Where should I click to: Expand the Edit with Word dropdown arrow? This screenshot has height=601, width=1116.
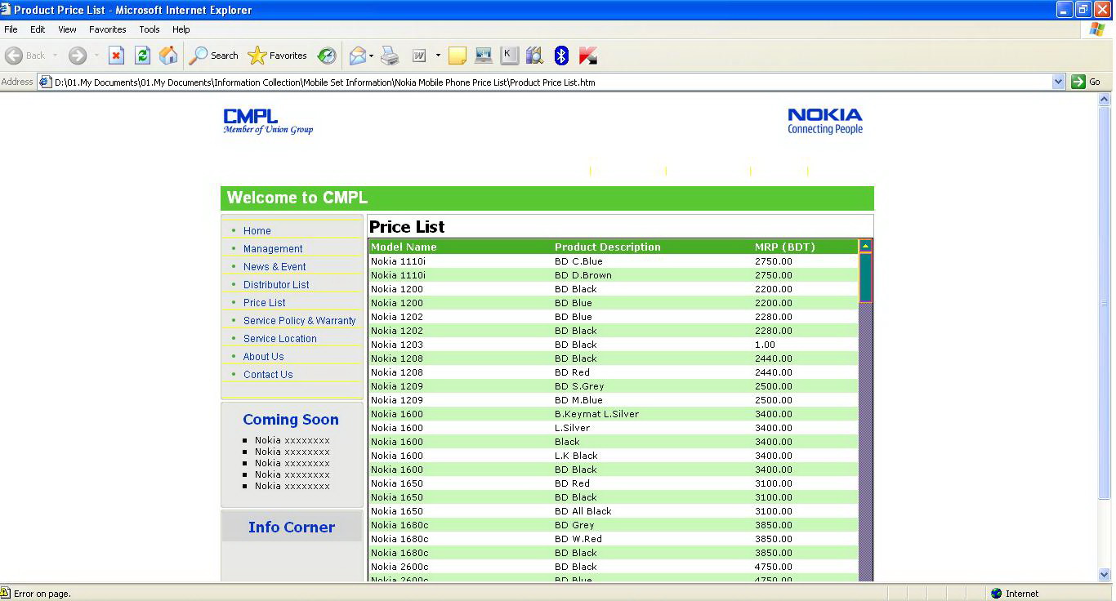click(x=438, y=56)
